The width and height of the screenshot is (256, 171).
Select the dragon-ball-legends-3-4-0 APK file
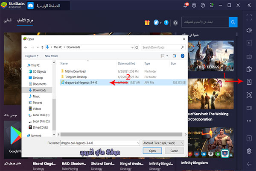pyautogui.click(x=123, y=83)
